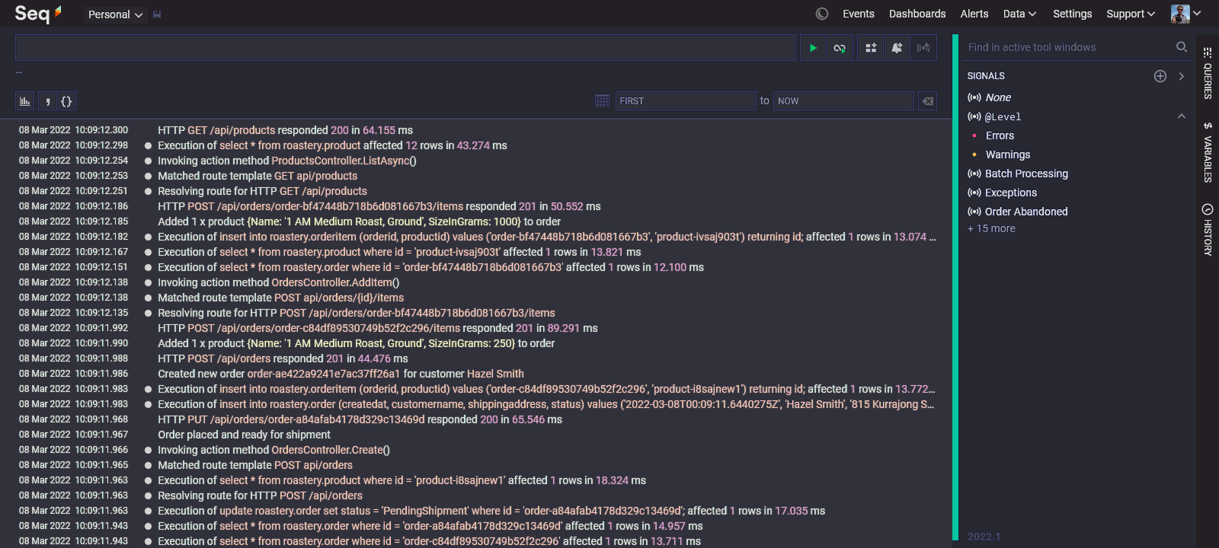Open the History side panel

1208,229
